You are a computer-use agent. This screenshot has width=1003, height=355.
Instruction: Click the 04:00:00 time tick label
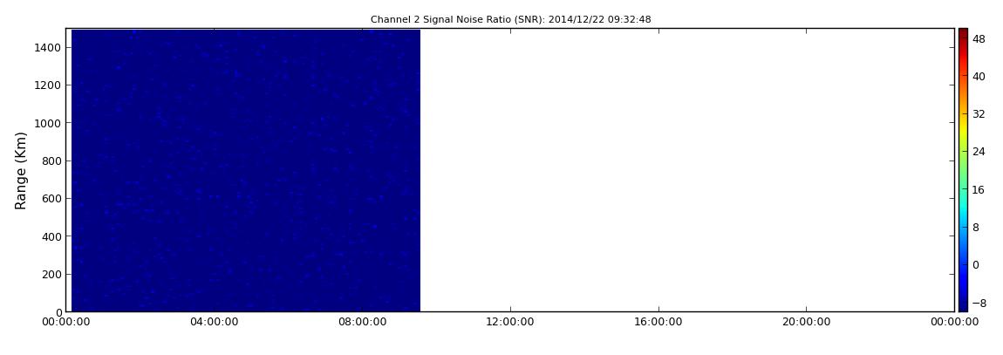tap(215, 322)
